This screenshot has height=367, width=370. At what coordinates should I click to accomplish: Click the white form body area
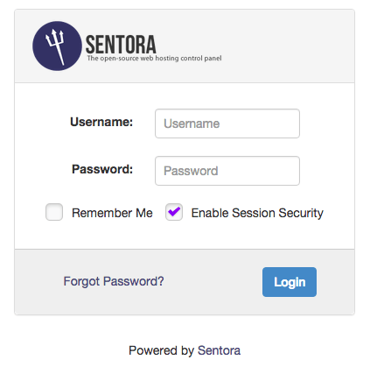click(326, 164)
